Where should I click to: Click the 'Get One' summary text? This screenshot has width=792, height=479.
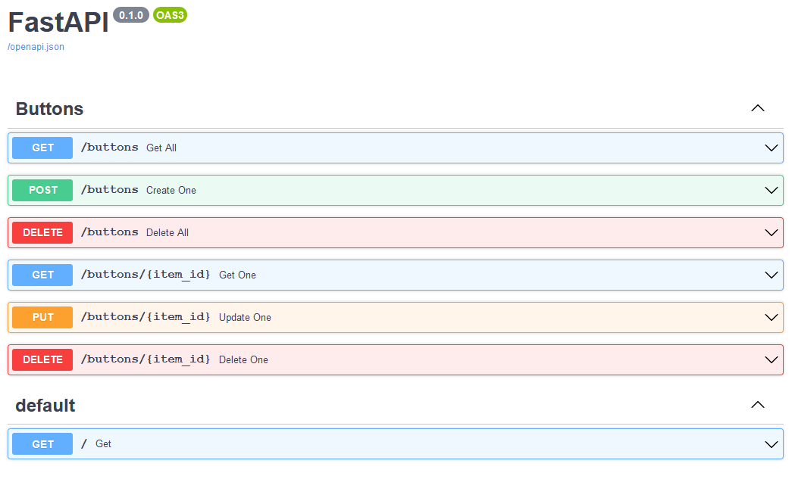pyautogui.click(x=237, y=275)
